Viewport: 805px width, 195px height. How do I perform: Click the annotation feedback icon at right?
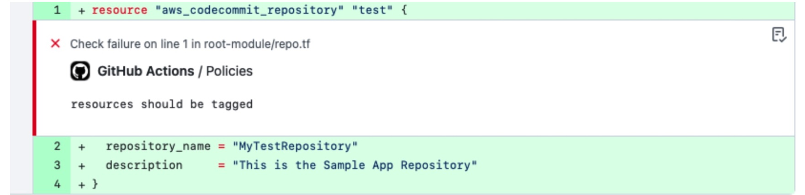tap(779, 35)
